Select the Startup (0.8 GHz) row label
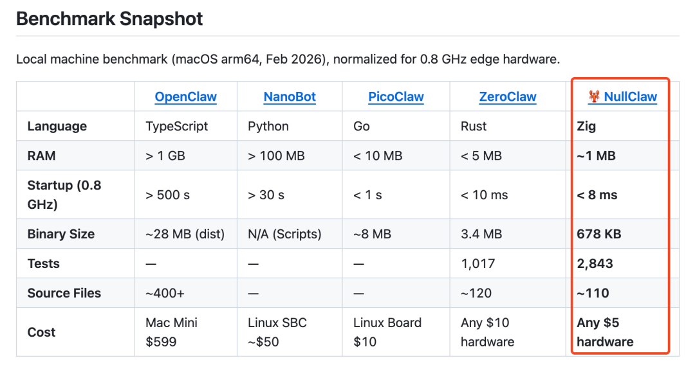695x365 pixels. click(64, 195)
